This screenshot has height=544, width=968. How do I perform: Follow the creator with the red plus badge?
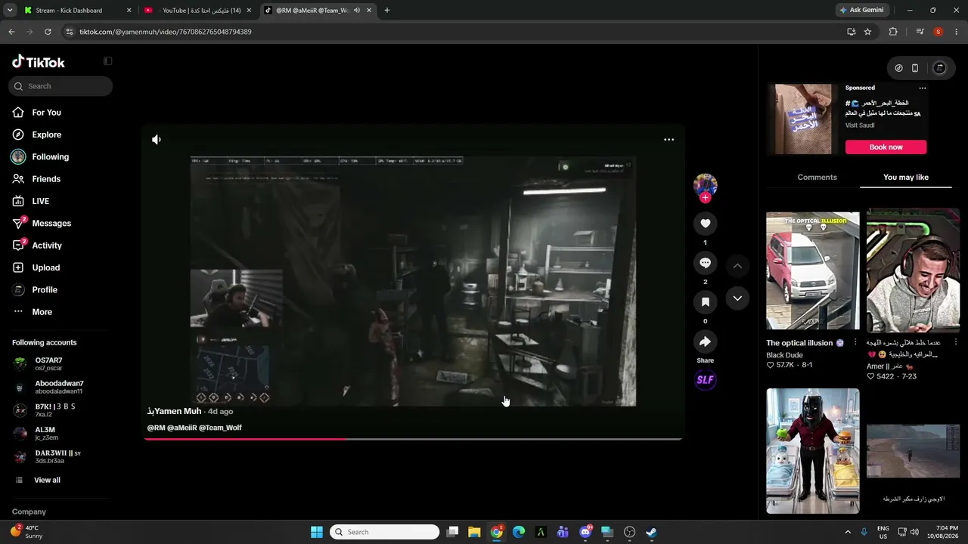pos(705,198)
